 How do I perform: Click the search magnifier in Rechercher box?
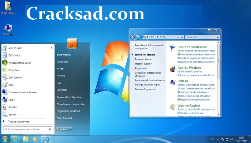point(218,37)
